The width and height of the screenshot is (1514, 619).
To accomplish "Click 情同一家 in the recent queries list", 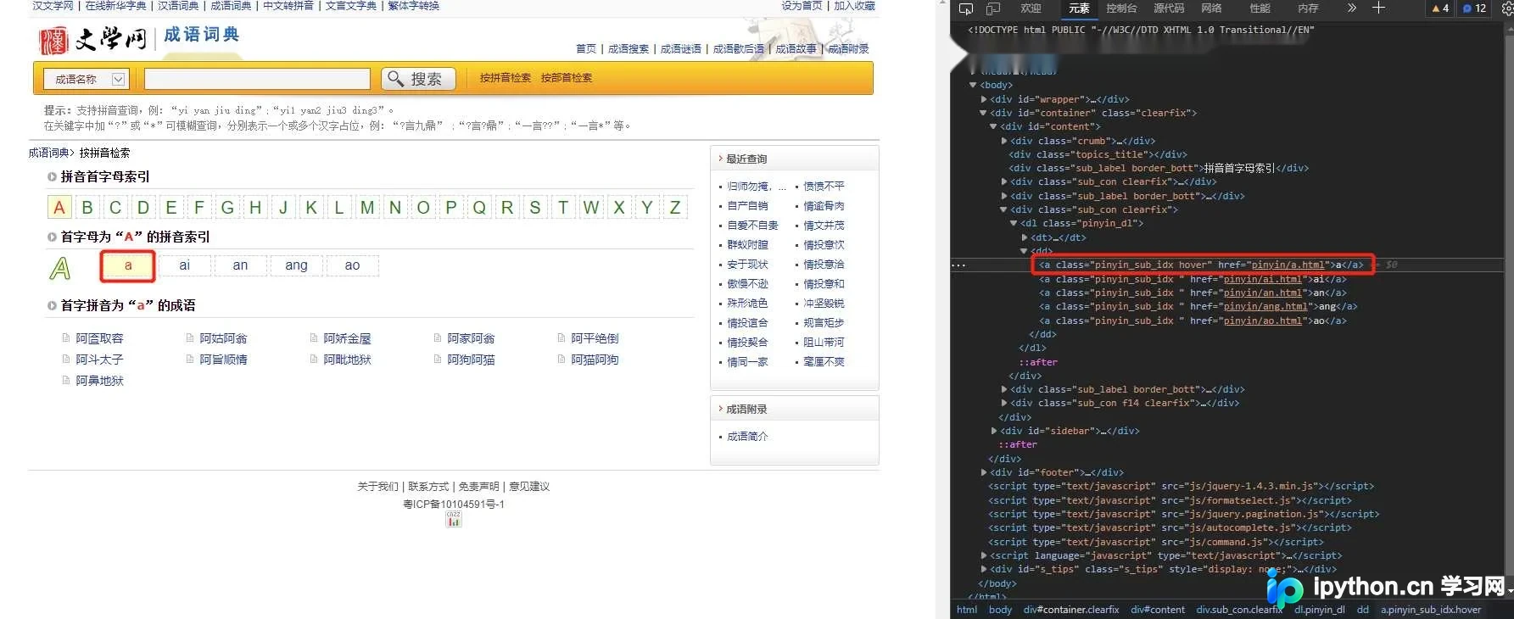I will (x=747, y=362).
